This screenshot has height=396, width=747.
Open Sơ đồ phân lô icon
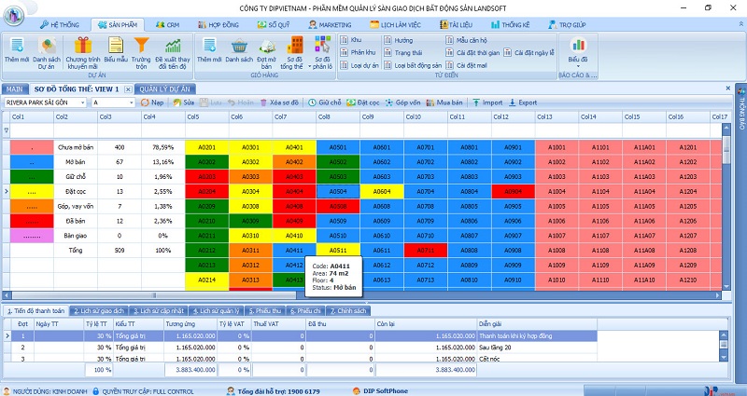click(322, 53)
